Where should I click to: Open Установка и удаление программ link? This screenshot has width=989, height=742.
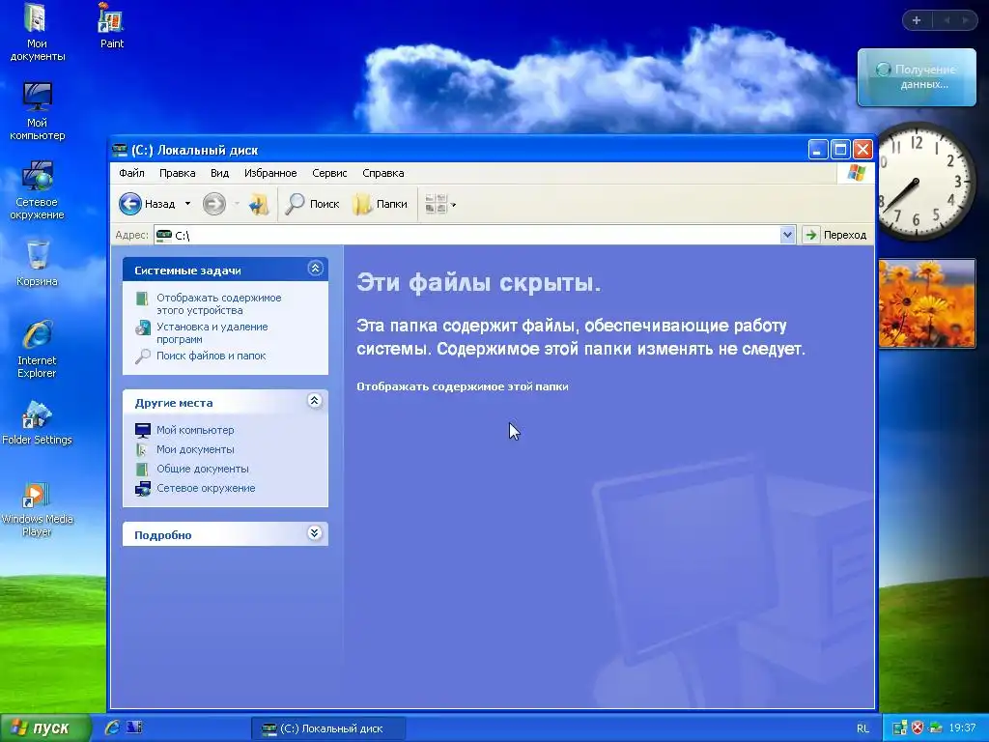[x=212, y=332]
